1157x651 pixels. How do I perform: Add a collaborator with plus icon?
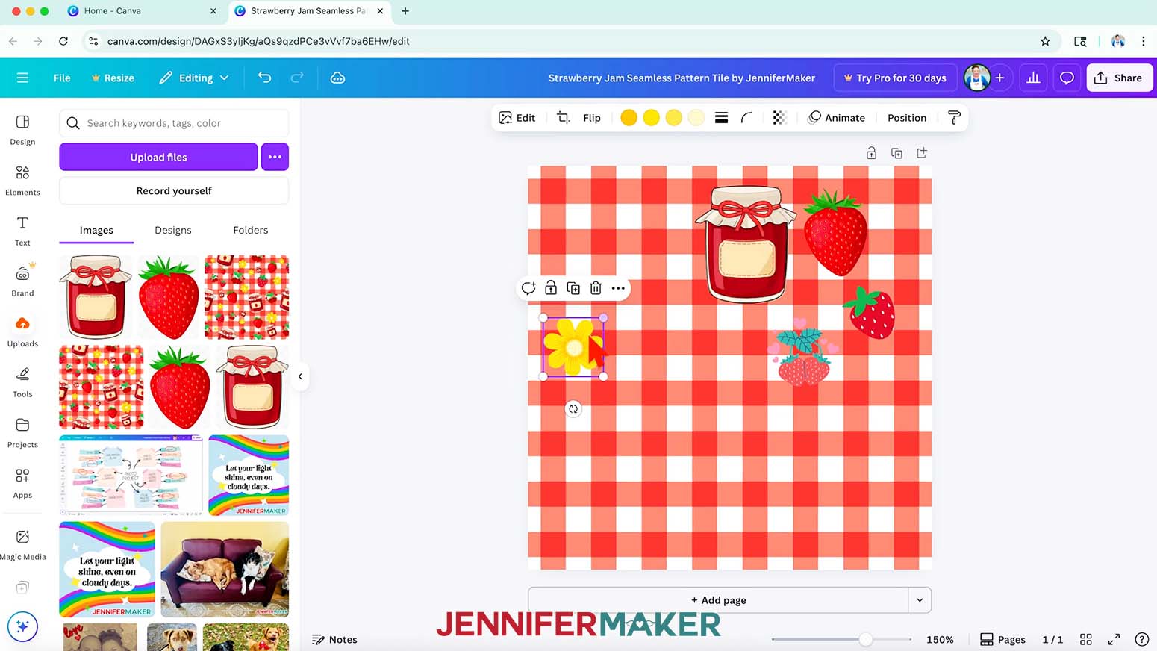[x=999, y=78]
